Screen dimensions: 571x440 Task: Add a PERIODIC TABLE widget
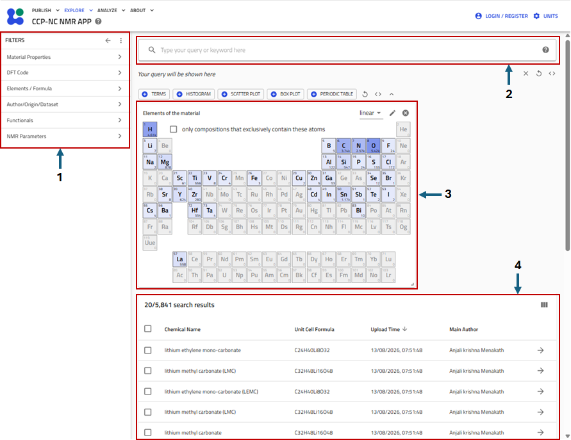click(332, 94)
